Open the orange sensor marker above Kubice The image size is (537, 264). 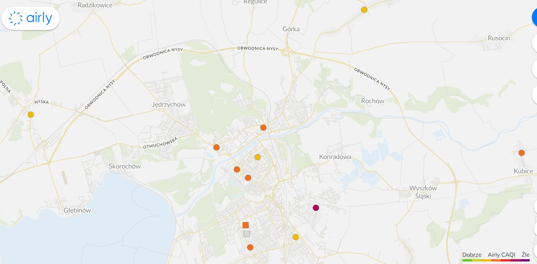[x=521, y=153]
